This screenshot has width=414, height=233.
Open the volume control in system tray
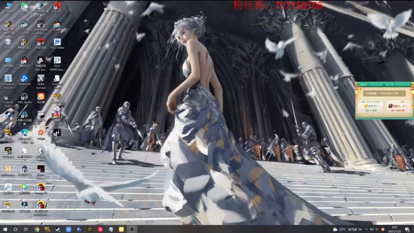[372, 229]
